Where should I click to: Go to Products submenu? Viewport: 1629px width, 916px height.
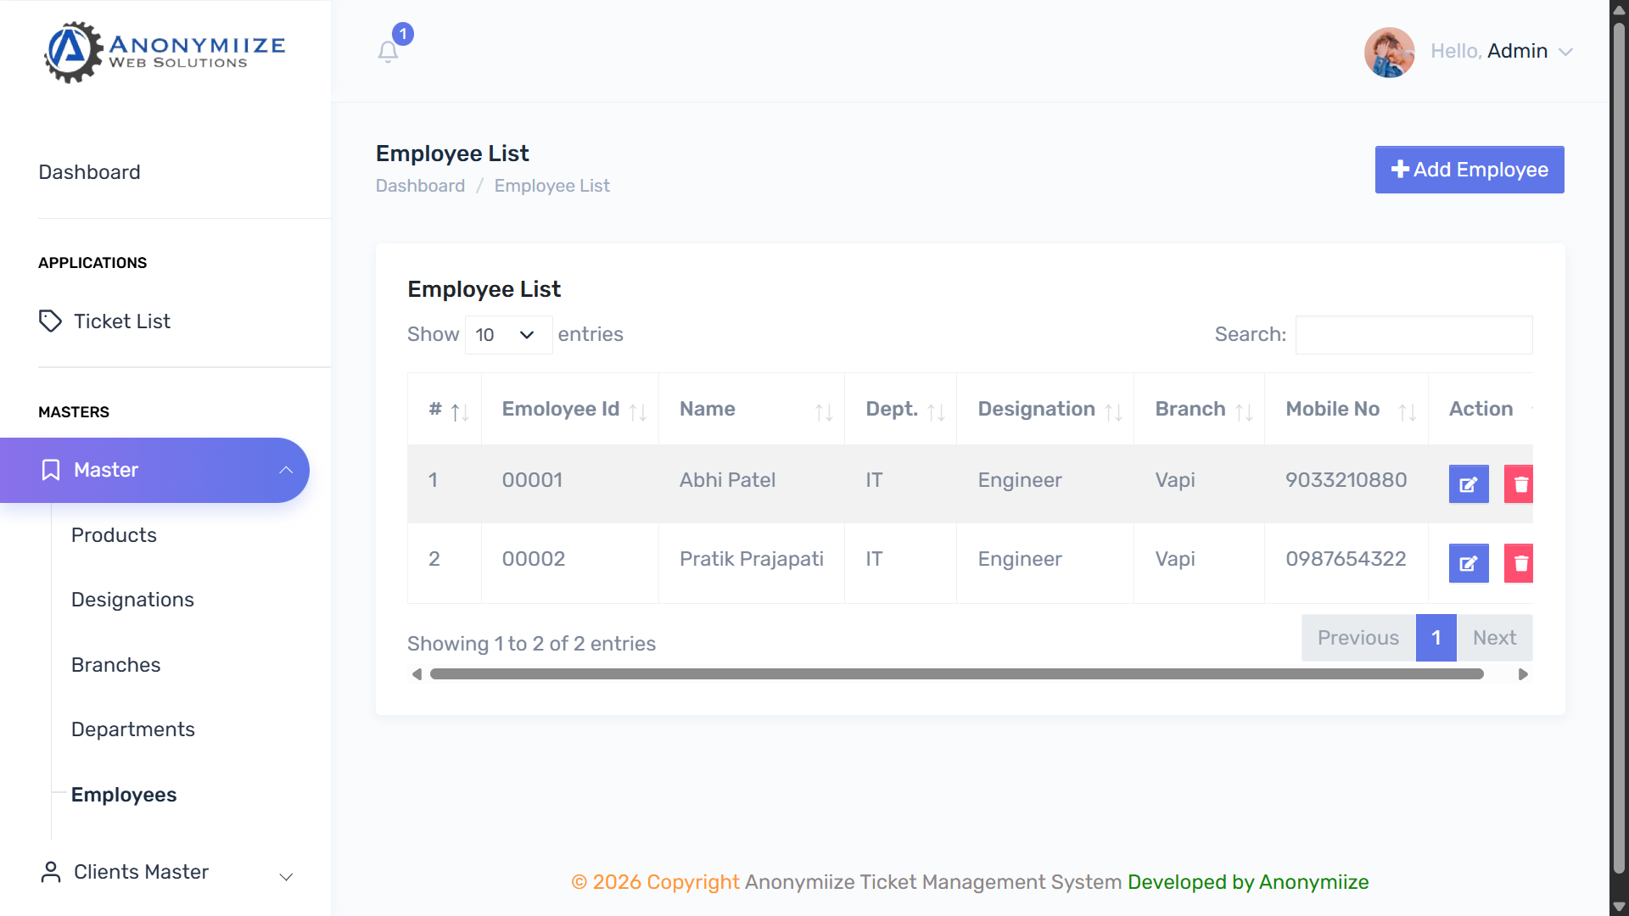[114, 535]
